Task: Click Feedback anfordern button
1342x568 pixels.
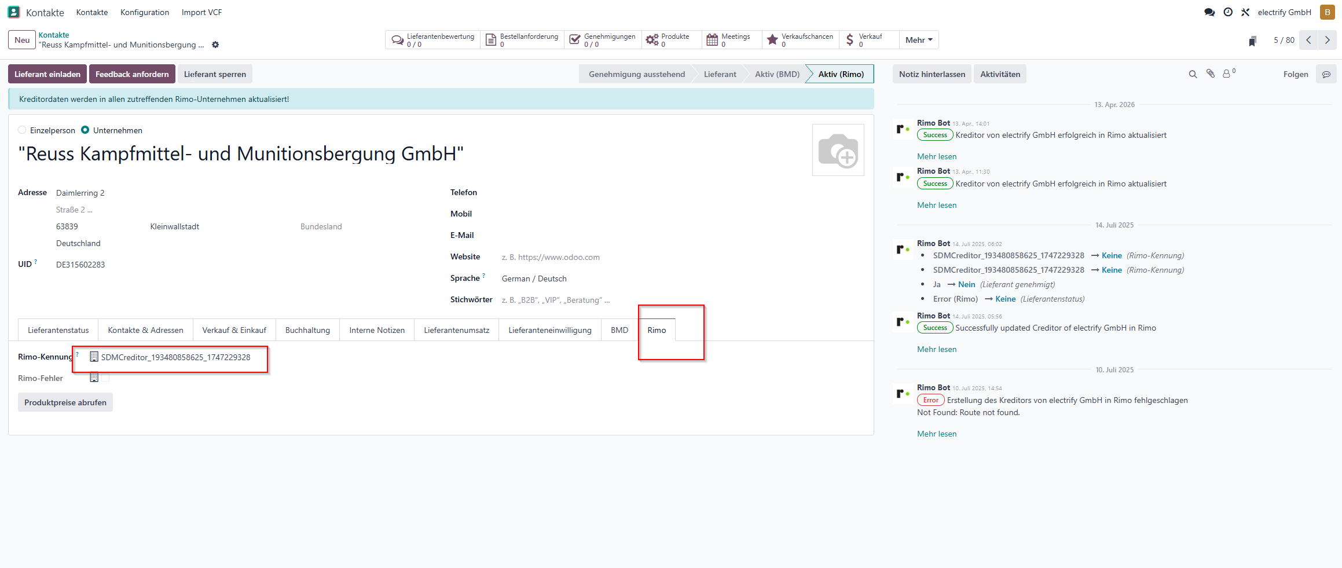Action: point(132,74)
